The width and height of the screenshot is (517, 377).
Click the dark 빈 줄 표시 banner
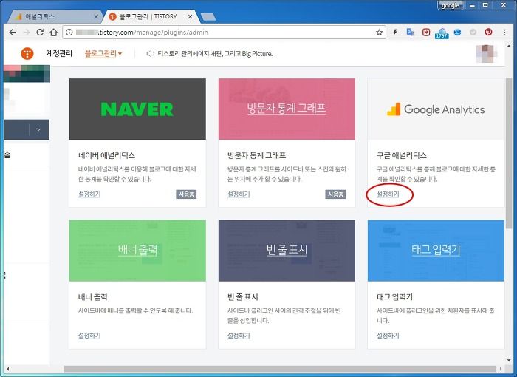pos(287,251)
